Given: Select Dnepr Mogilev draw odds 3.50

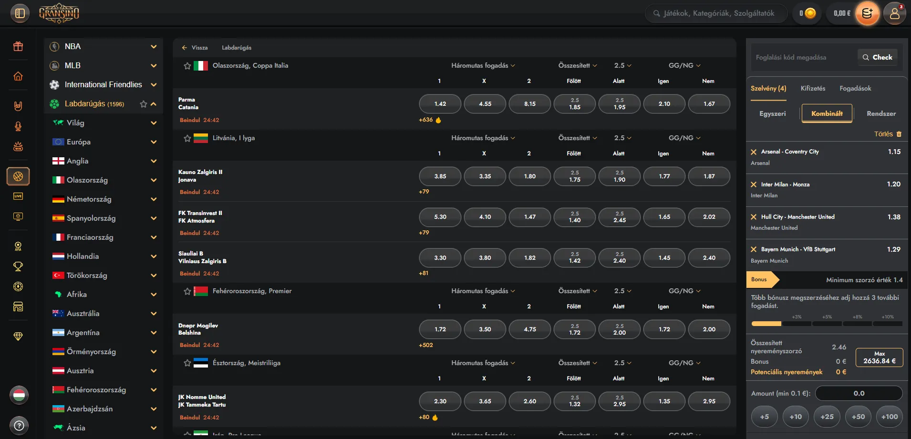Looking at the screenshot, I should [485, 329].
